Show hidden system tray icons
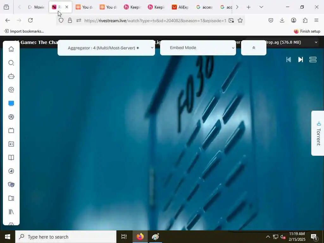This screenshot has width=324, height=243. pyautogui.click(x=268, y=237)
